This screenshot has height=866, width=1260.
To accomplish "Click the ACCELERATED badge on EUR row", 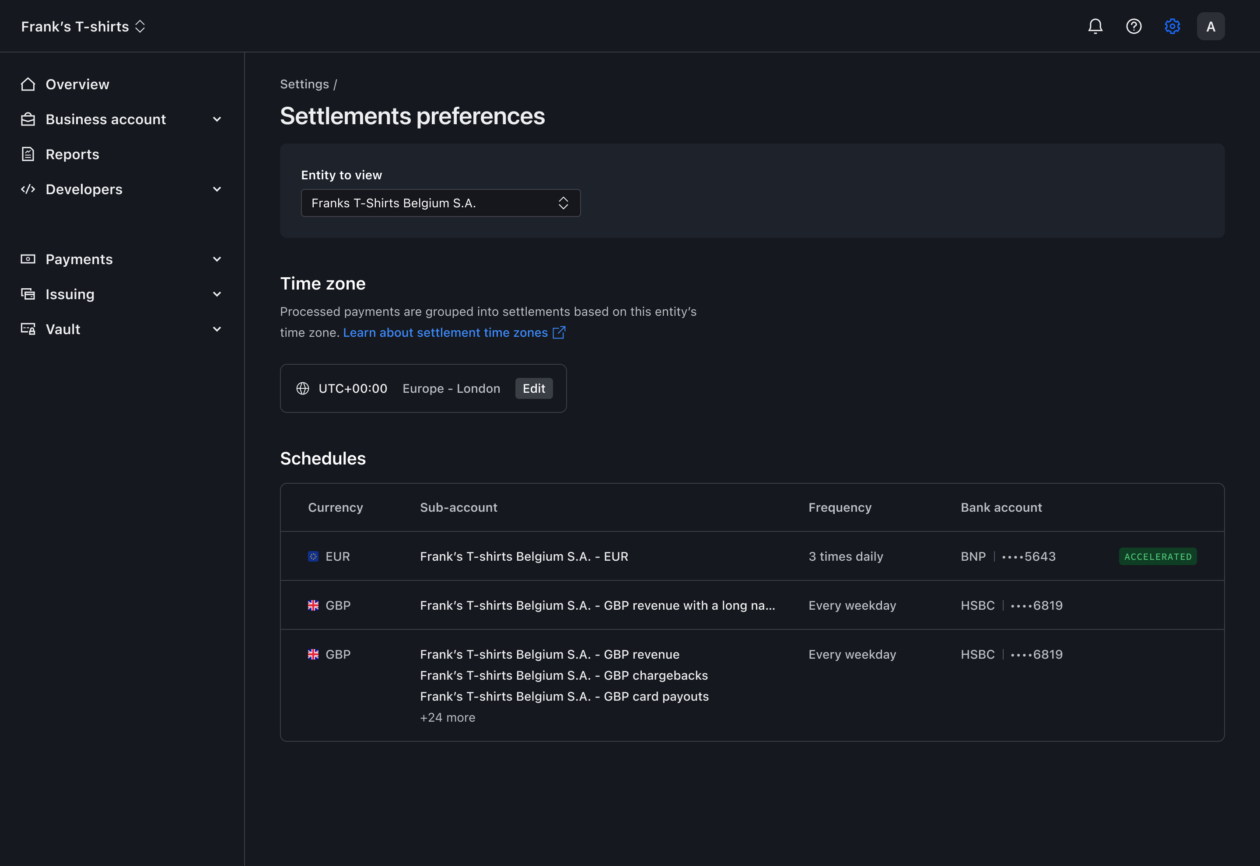I will [1158, 556].
